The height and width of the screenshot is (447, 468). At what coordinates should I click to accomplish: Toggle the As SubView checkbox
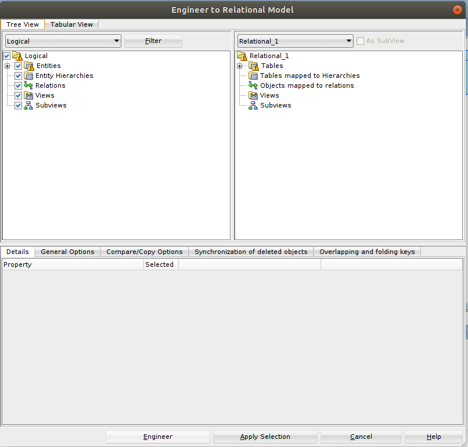360,41
